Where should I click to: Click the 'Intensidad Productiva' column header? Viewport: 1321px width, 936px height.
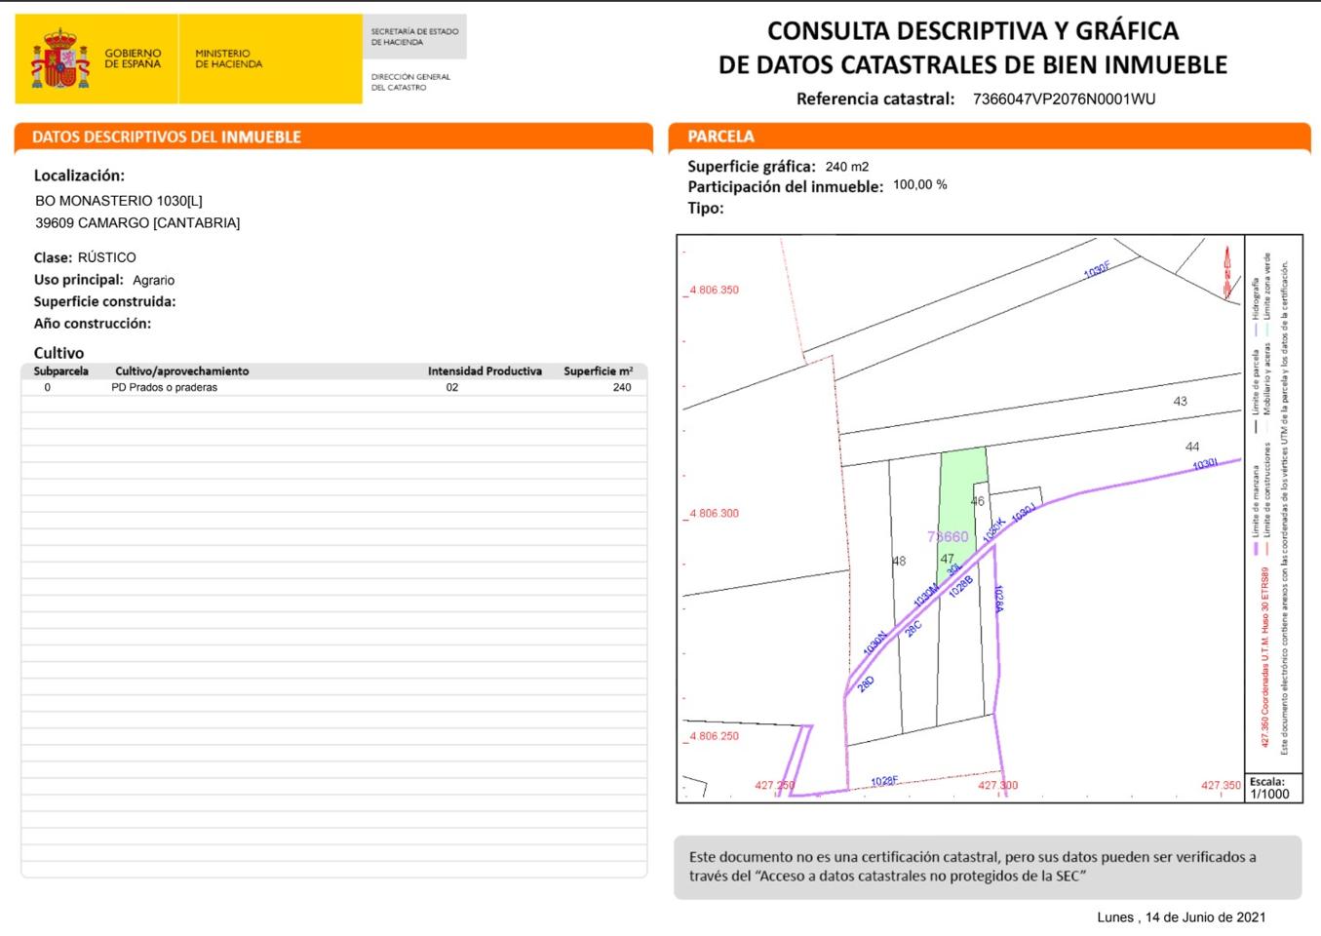click(485, 371)
